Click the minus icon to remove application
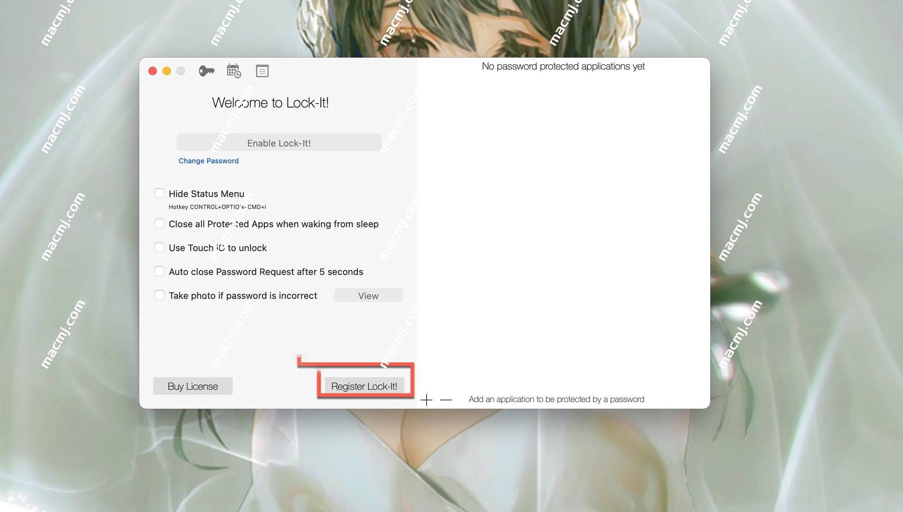Screen dimensions: 903x512 coord(446,400)
